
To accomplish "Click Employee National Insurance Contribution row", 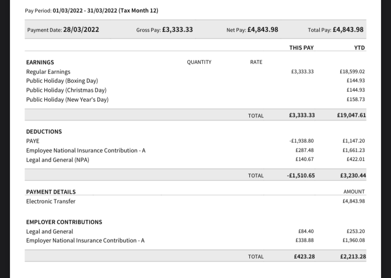I will pos(195,150).
